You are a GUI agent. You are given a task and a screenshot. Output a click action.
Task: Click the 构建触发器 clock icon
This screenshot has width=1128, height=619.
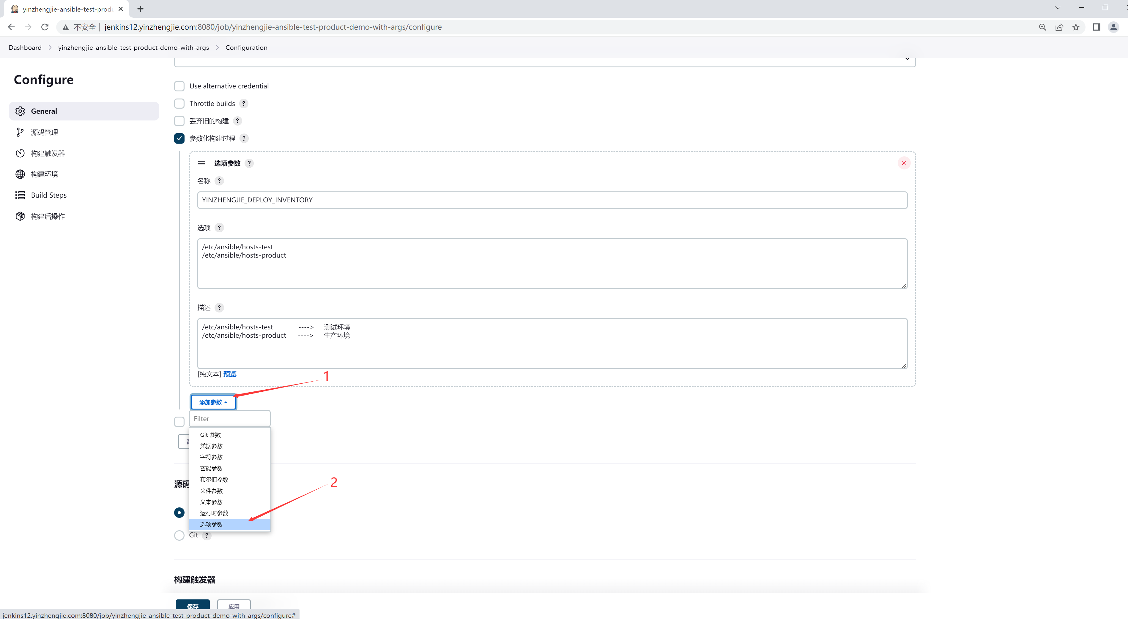[x=20, y=153]
